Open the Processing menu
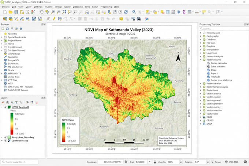The height and width of the screenshot is (166, 249). pos(106,7)
